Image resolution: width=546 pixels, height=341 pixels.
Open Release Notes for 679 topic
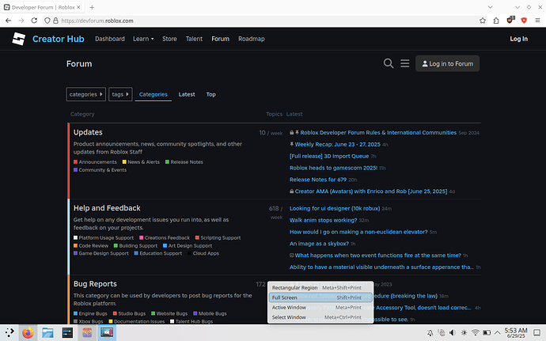click(x=318, y=180)
